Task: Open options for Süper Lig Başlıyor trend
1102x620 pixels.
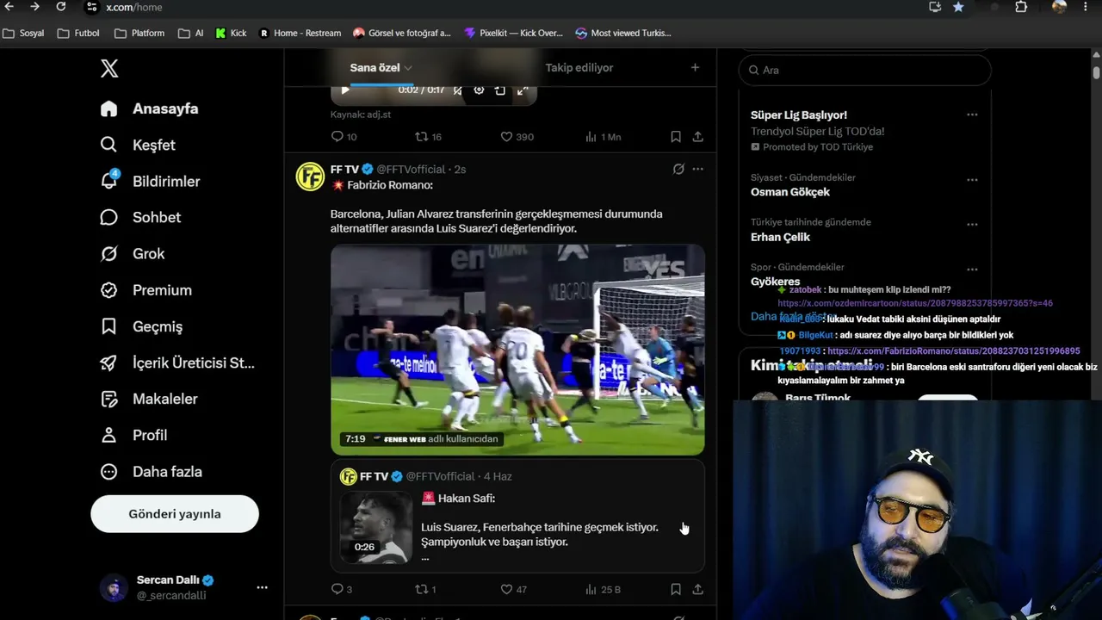Action: (972, 115)
